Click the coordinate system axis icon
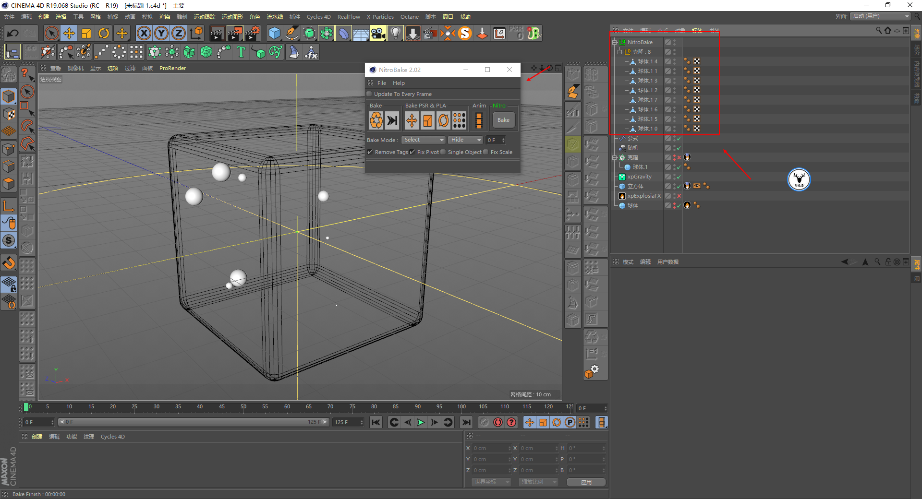 coord(196,33)
